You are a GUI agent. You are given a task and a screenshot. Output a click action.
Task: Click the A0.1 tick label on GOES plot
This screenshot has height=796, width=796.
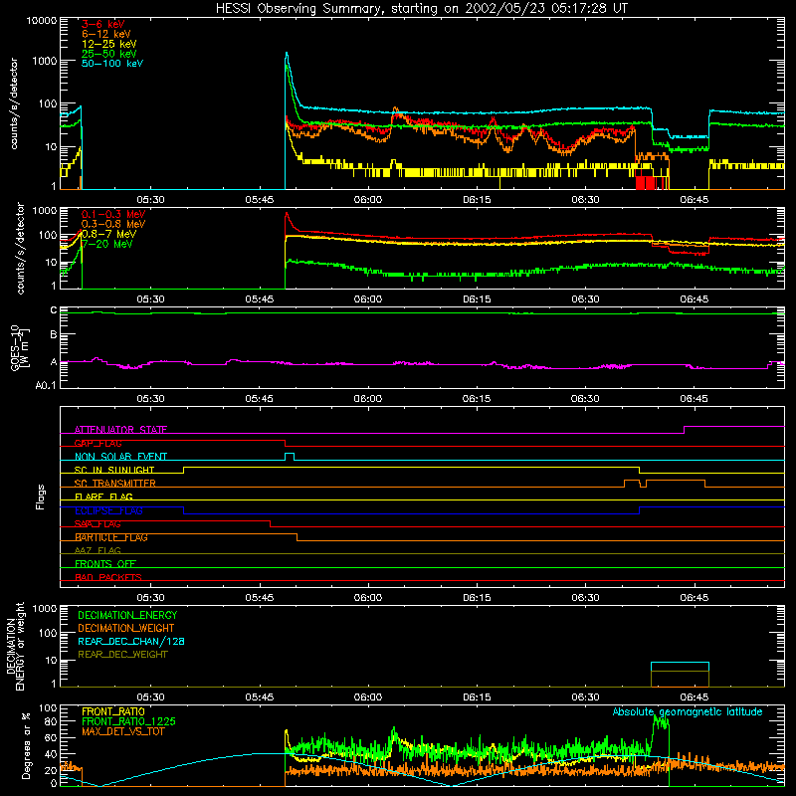click(x=46, y=385)
